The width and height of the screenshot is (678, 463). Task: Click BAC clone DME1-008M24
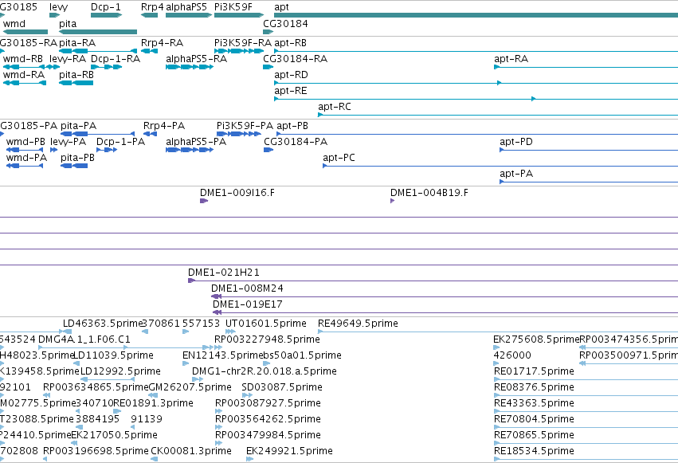coord(247,288)
